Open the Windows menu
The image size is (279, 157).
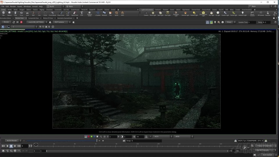click(27, 6)
